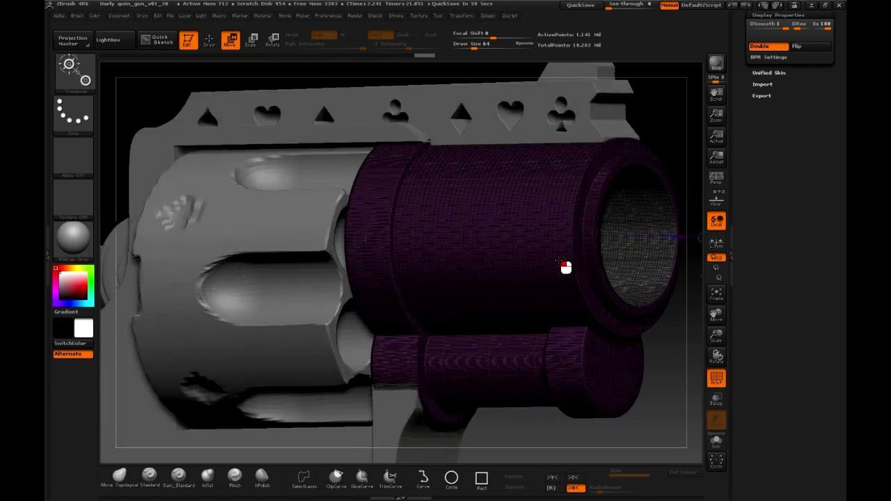Image resolution: width=891 pixels, height=501 pixels.
Task: Open the Transform menu
Action: click(x=462, y=15)
